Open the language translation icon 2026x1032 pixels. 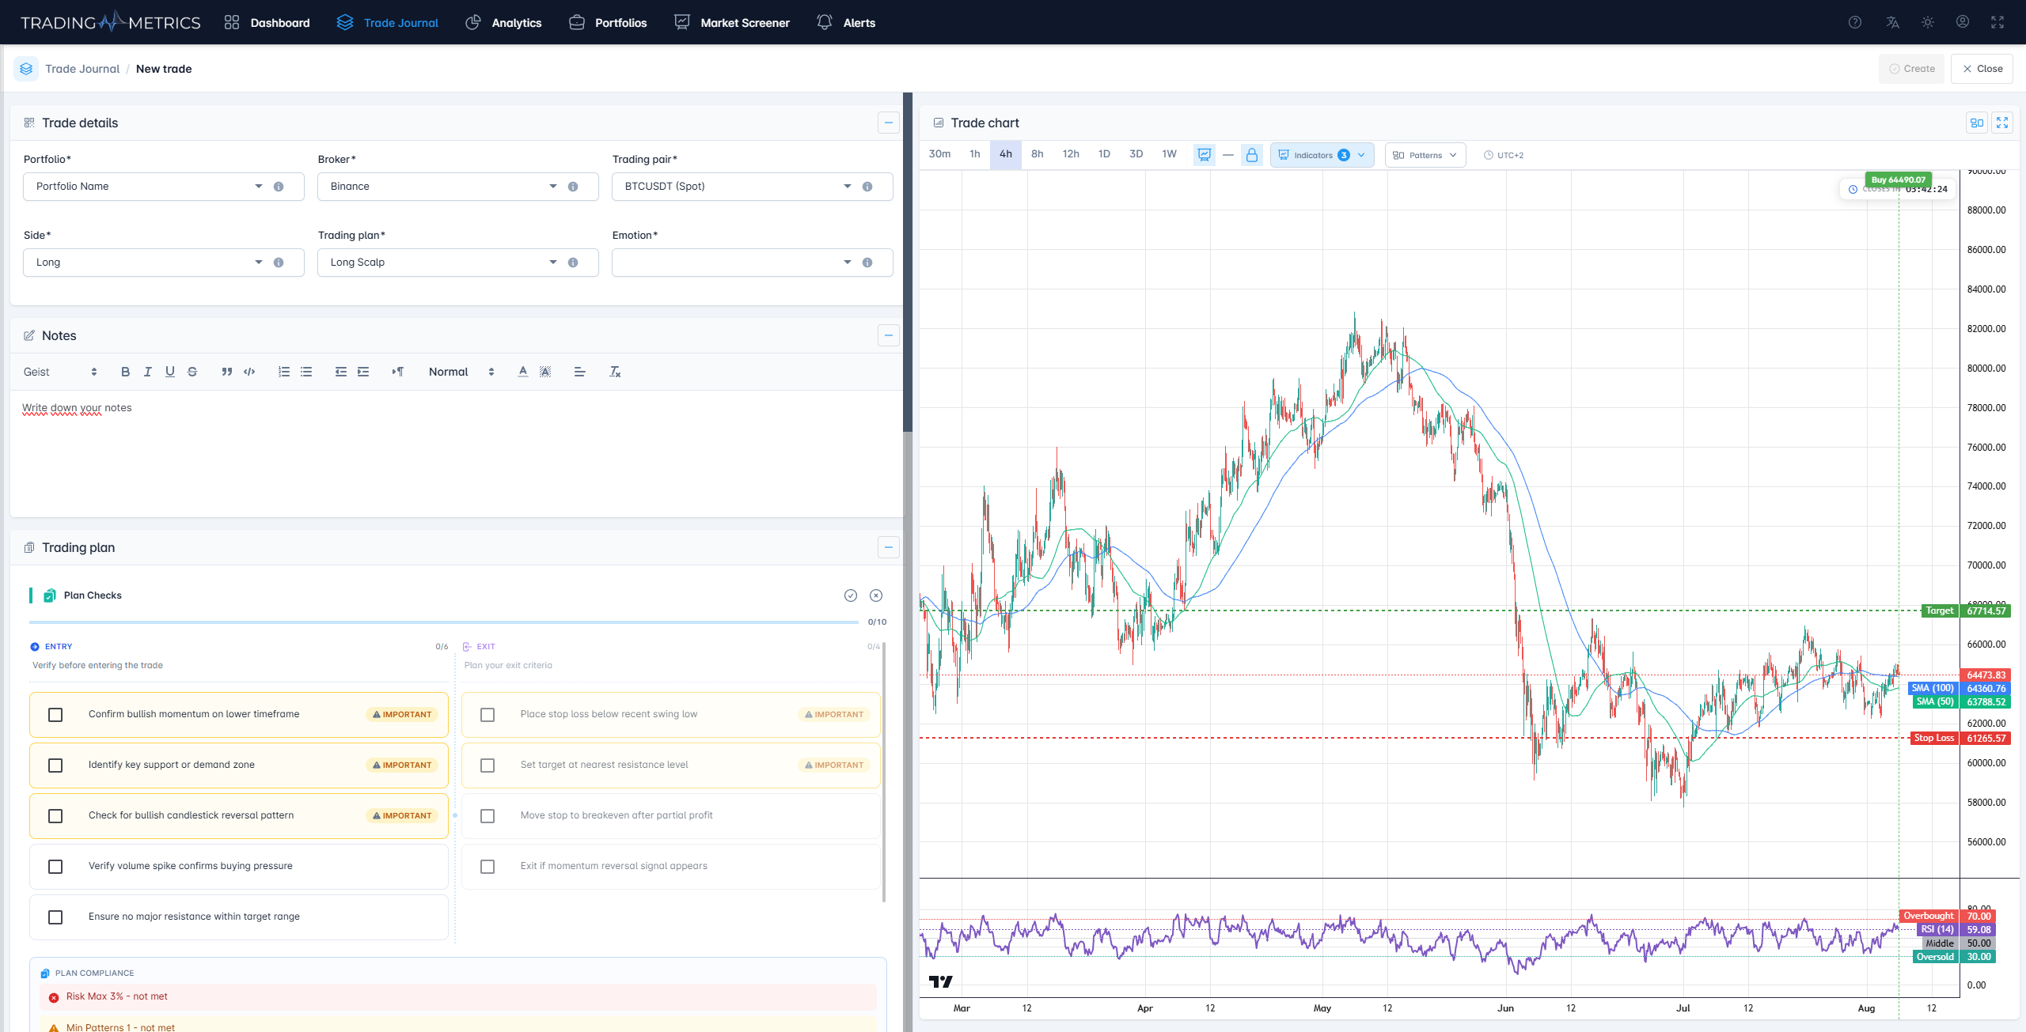pyautogui.click(x=1892, y=22)
